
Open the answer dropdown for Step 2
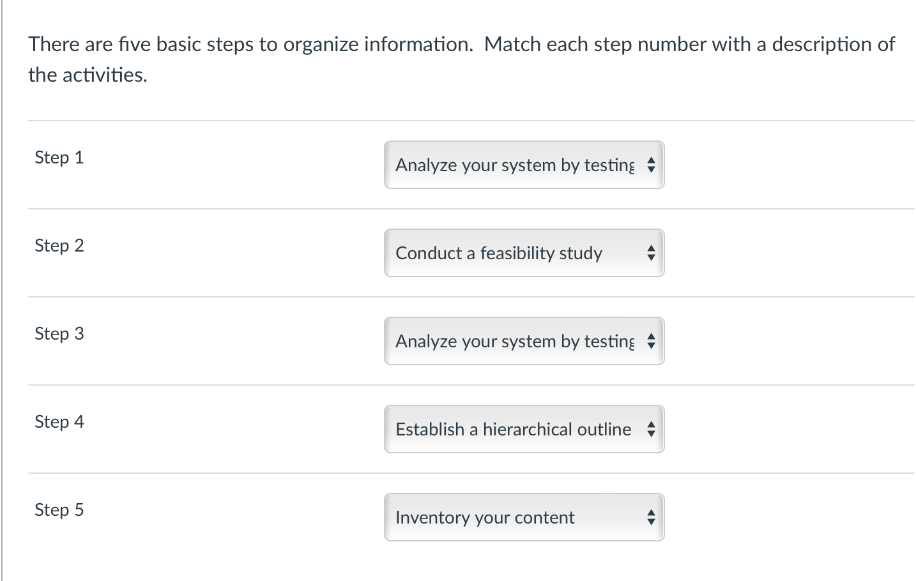click(x=524, y=253)
